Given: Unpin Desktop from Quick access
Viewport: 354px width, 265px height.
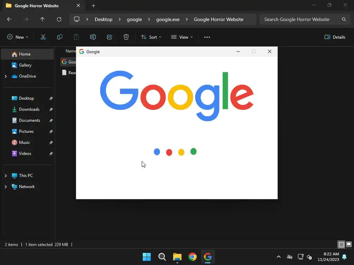Looking at the screenshot, I should (51, 98).
